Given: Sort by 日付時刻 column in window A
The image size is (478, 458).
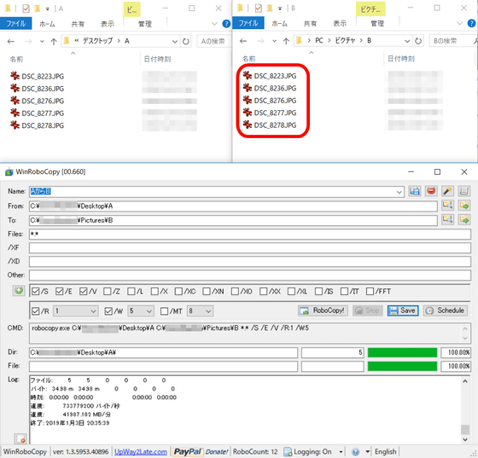Looking at the screenshot, I should (157, 59).
